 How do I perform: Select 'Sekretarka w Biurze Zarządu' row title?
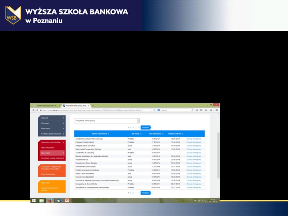coord(86,163)
